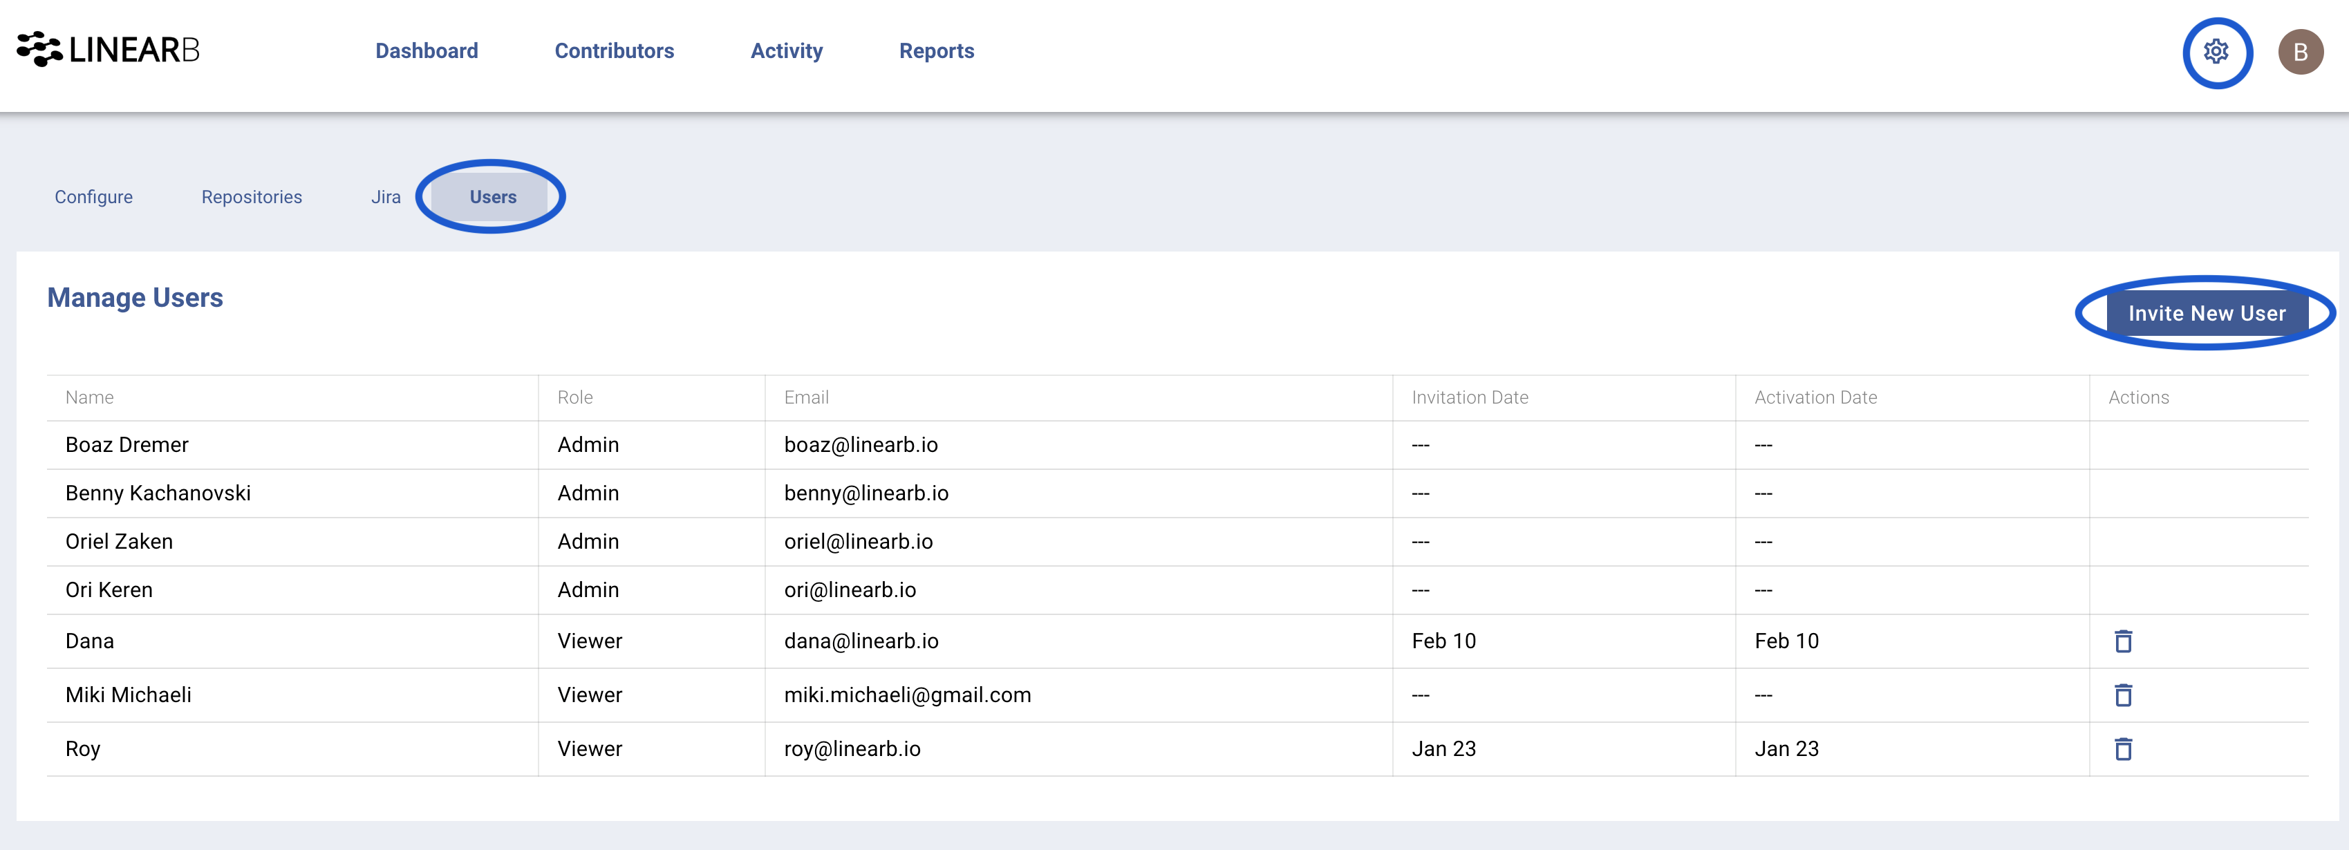Click the Invite New User button
The image size is (2349, 850).
click(2207, 313)
